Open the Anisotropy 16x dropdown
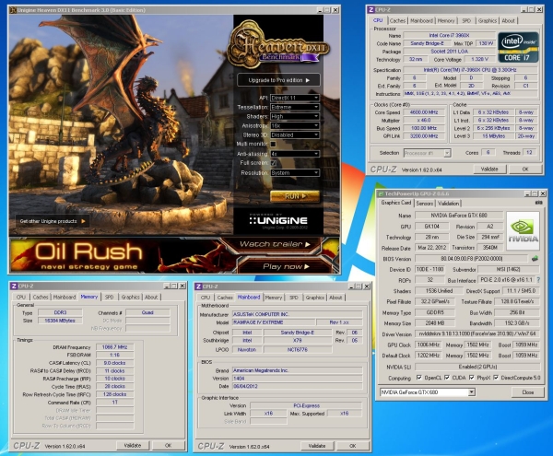The image size is (553, 456). 295,125
